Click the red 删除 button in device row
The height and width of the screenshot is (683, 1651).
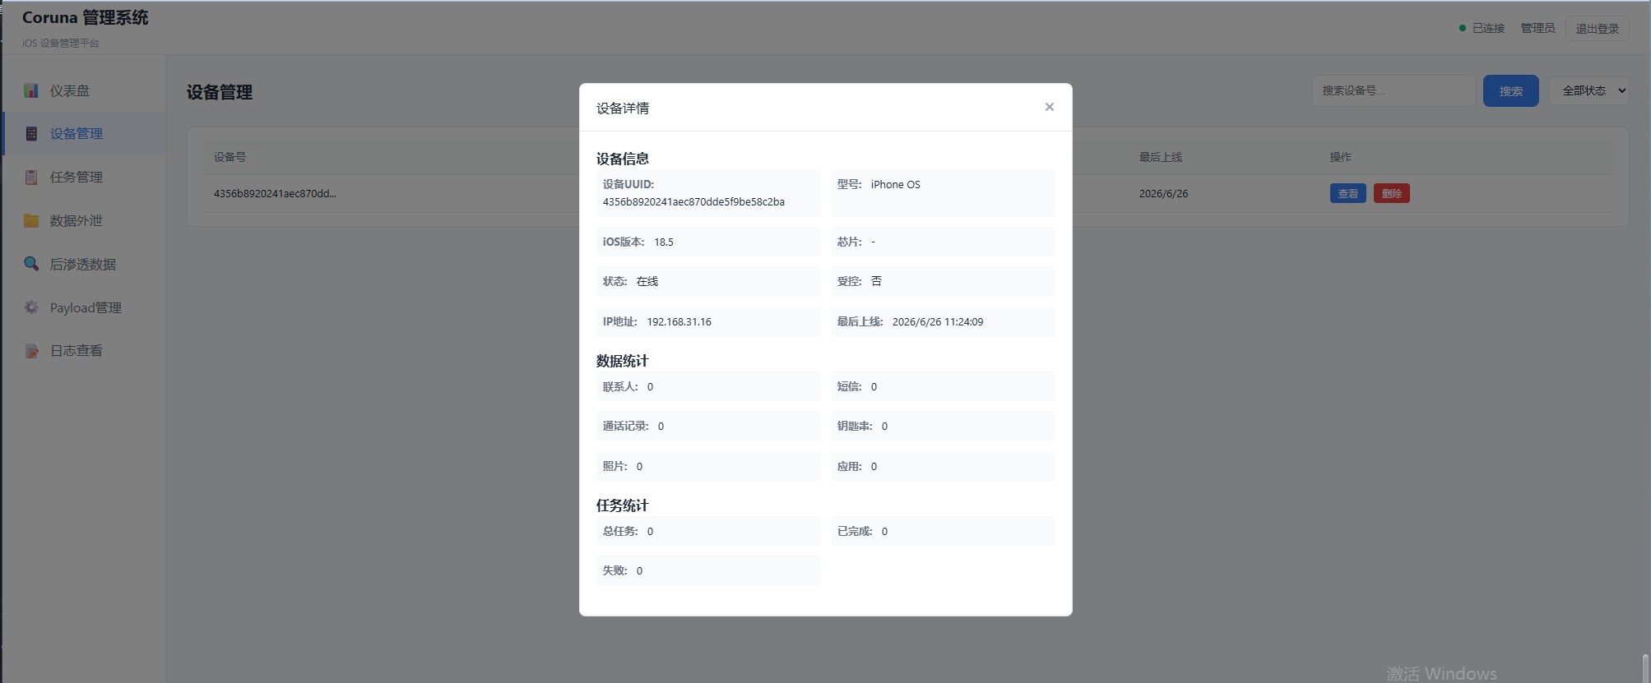point(1391,194)
